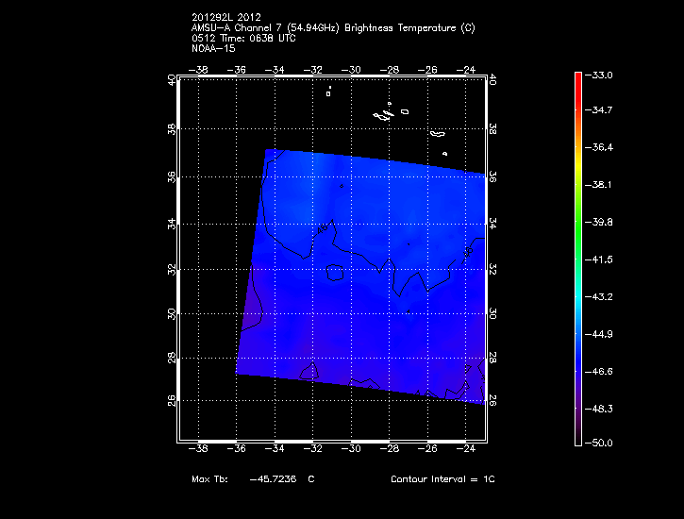Click the -44.9 color bar label
The width and height of the screenshot is (684, 519).
click(602, 334)
